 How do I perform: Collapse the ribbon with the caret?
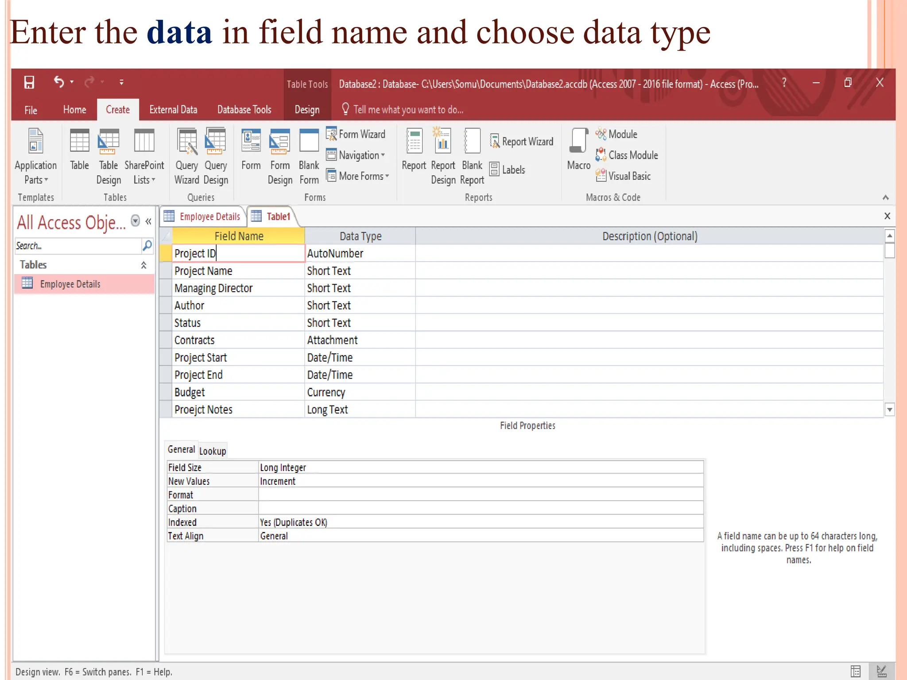point(885,197)
